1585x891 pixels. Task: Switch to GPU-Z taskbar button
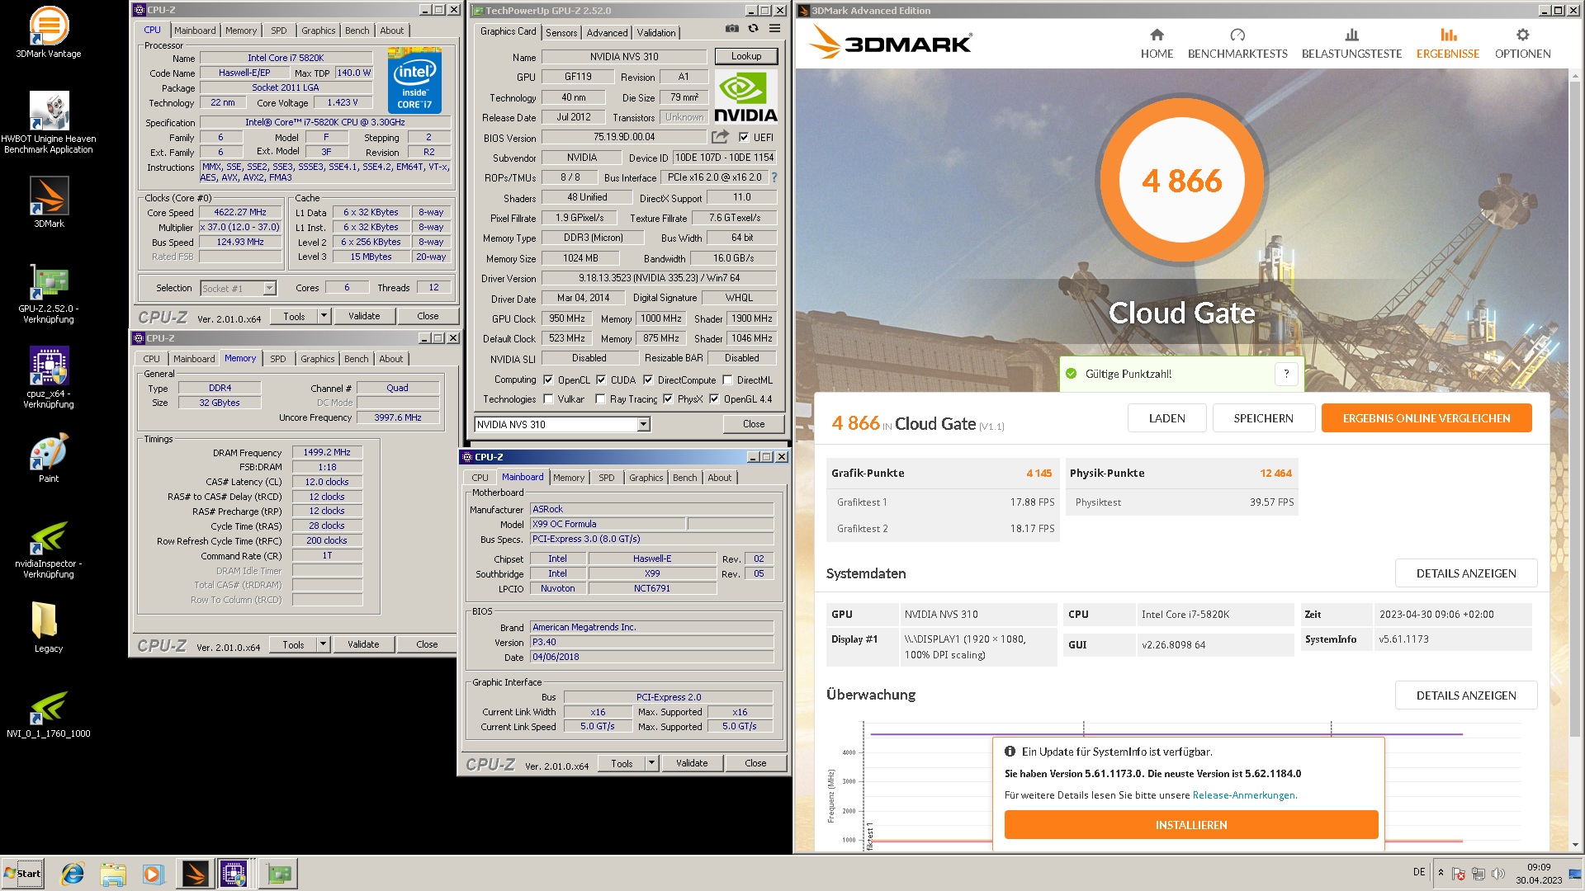(278, 874)
